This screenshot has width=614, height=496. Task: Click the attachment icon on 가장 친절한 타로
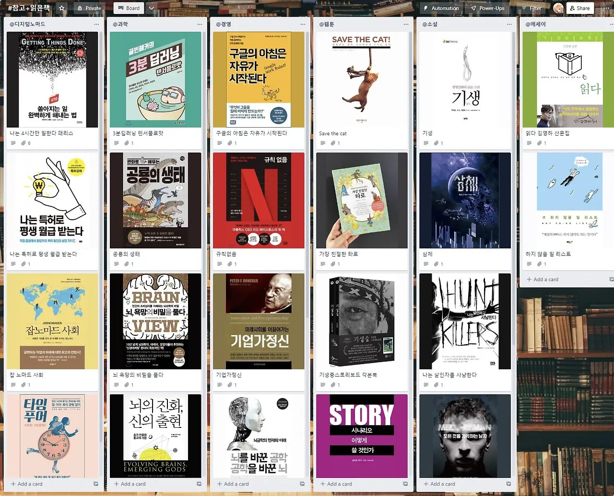(x=332, y=264)
